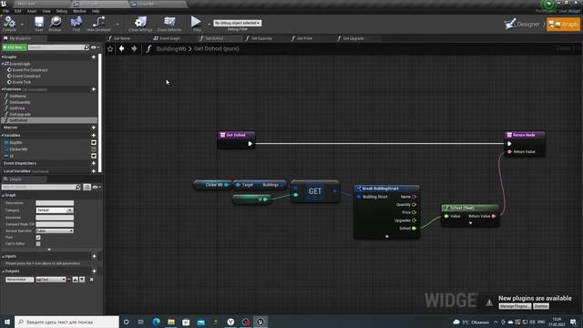This screenshot has width=583, height=328.
Task: Browse to asset in Content Browser
Action: 55,24
